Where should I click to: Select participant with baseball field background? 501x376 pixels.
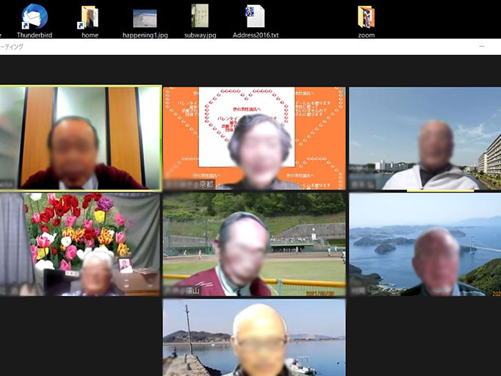pyautogui.click(x=253, y=244)
